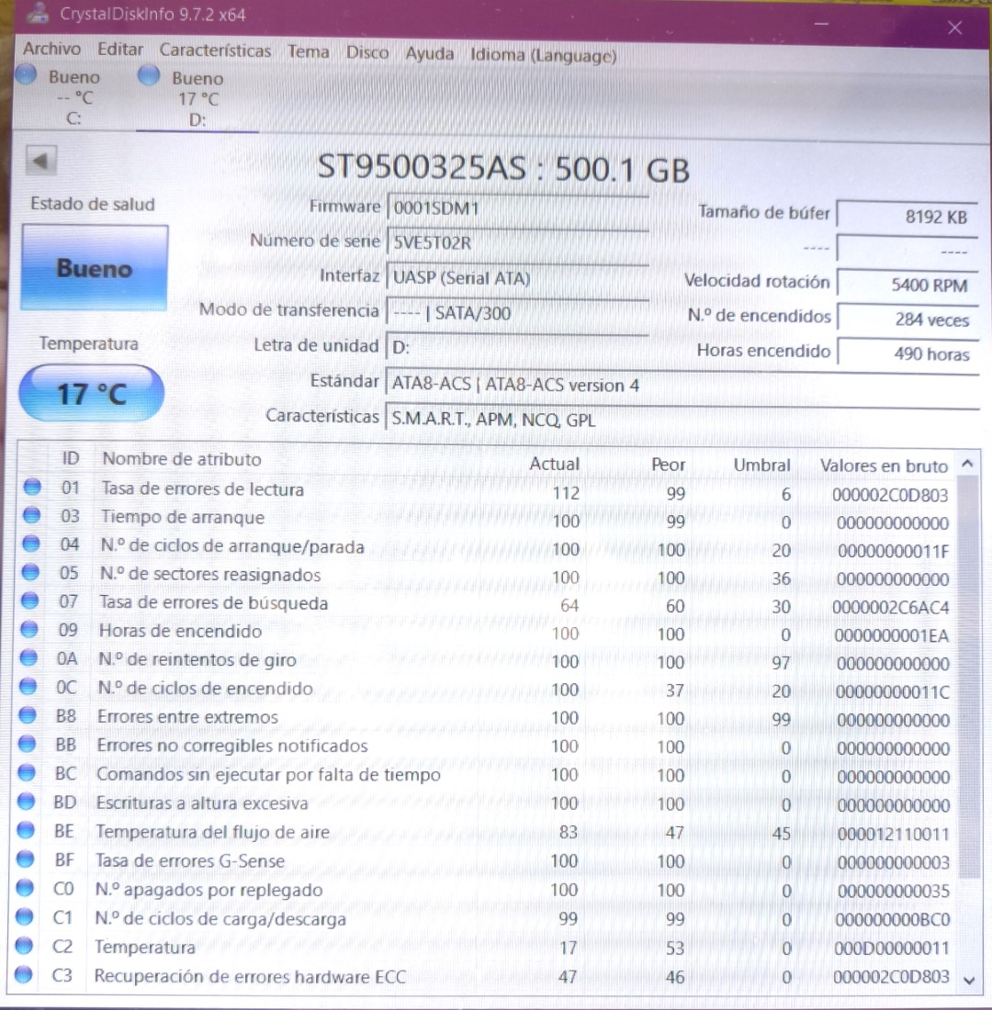Click raw value 000012110011 in row BE
The width and height of the screenshot is (992, 1010).
(x=894, y=834)
